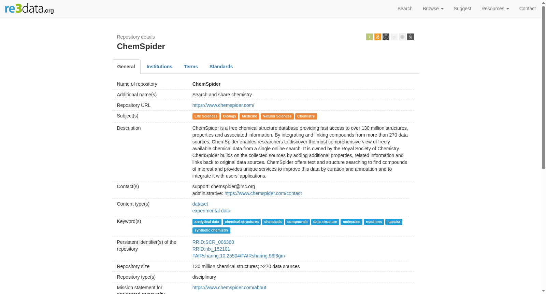The width and height of the screenshot is (546, 294).
Task: Click the 'disciplinary' repository type value
Action: tap(204, 277)
